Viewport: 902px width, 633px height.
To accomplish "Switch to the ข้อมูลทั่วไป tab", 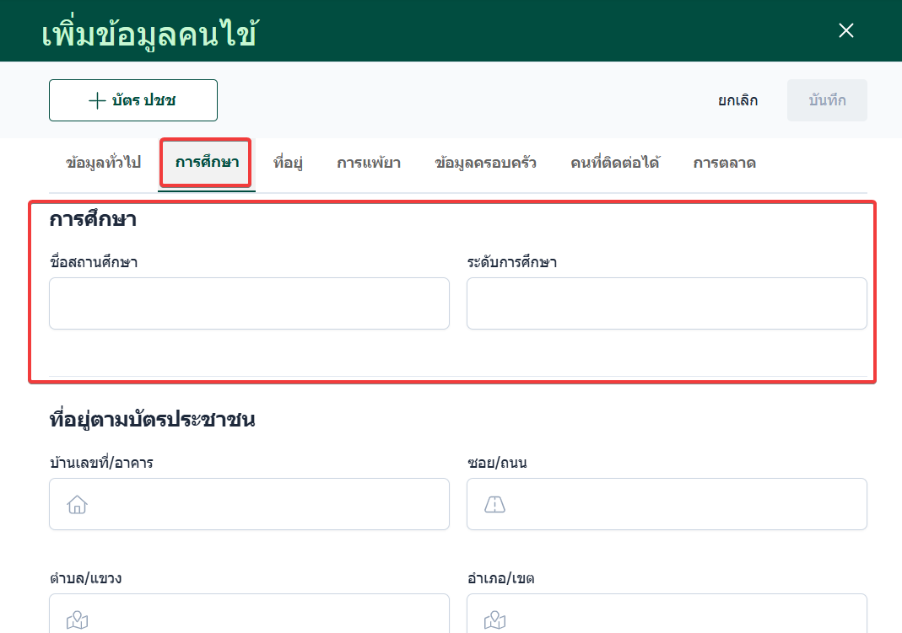I will click(103, 163).
